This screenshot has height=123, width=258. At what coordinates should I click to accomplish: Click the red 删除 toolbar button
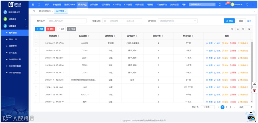pos(50,29)
